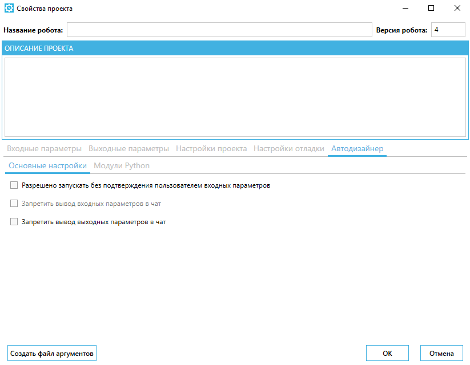Select the Версия робота field
The height and width of the screenshot is (365, 470).
pos(448,30)
